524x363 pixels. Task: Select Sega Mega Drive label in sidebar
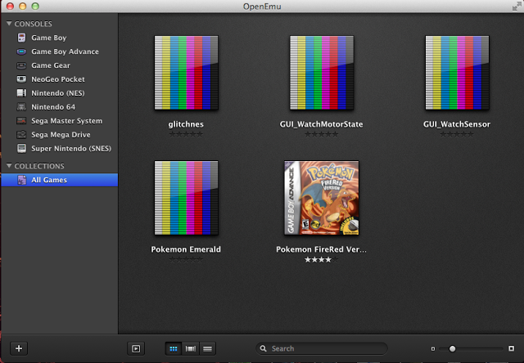(61, 135)
